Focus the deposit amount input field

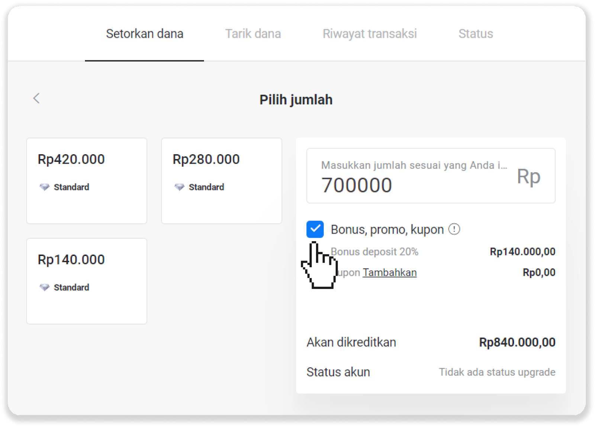409,184
